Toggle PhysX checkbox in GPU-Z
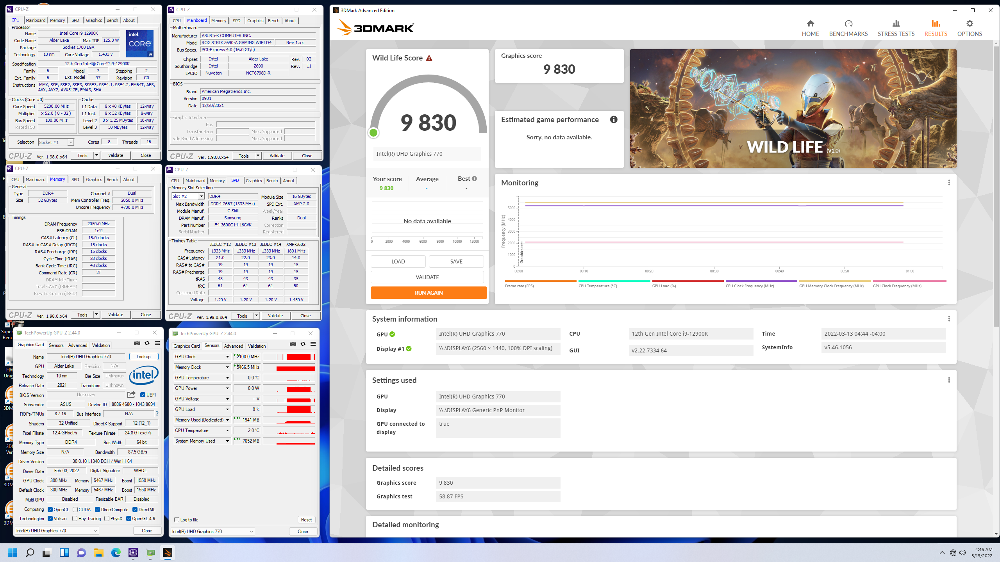Image resolution: width=1000 pixels, height=562 pixels. coord(107,518)
